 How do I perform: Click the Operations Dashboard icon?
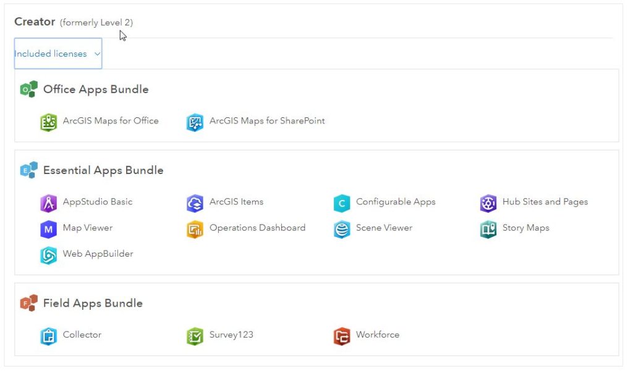195,230
